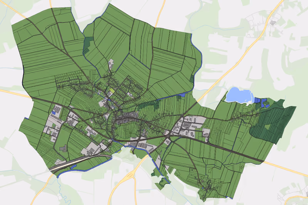Click the road junction west of the eastern industrial area
Viewport: 308px width, 205px height.
[x=167, y=135]
